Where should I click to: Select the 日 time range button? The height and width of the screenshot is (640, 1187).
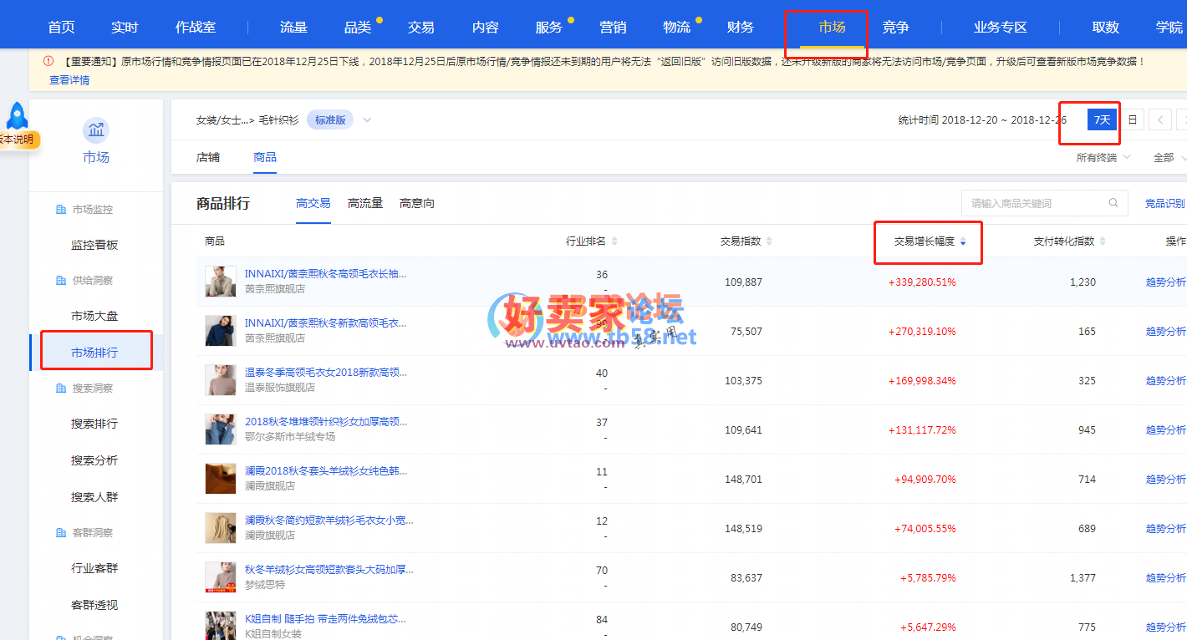click(1132, 120)
